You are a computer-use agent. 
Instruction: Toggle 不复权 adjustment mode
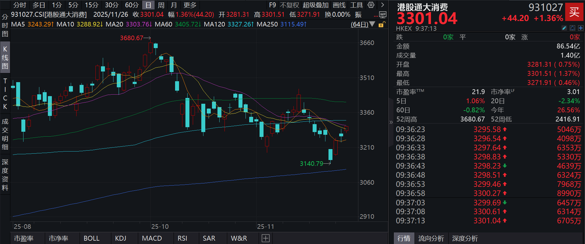pyautogui.click(x=289, y=5)
